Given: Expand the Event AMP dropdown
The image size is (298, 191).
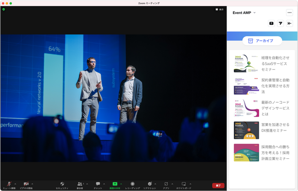Looking at the screenshot, I should coord(254,13).
